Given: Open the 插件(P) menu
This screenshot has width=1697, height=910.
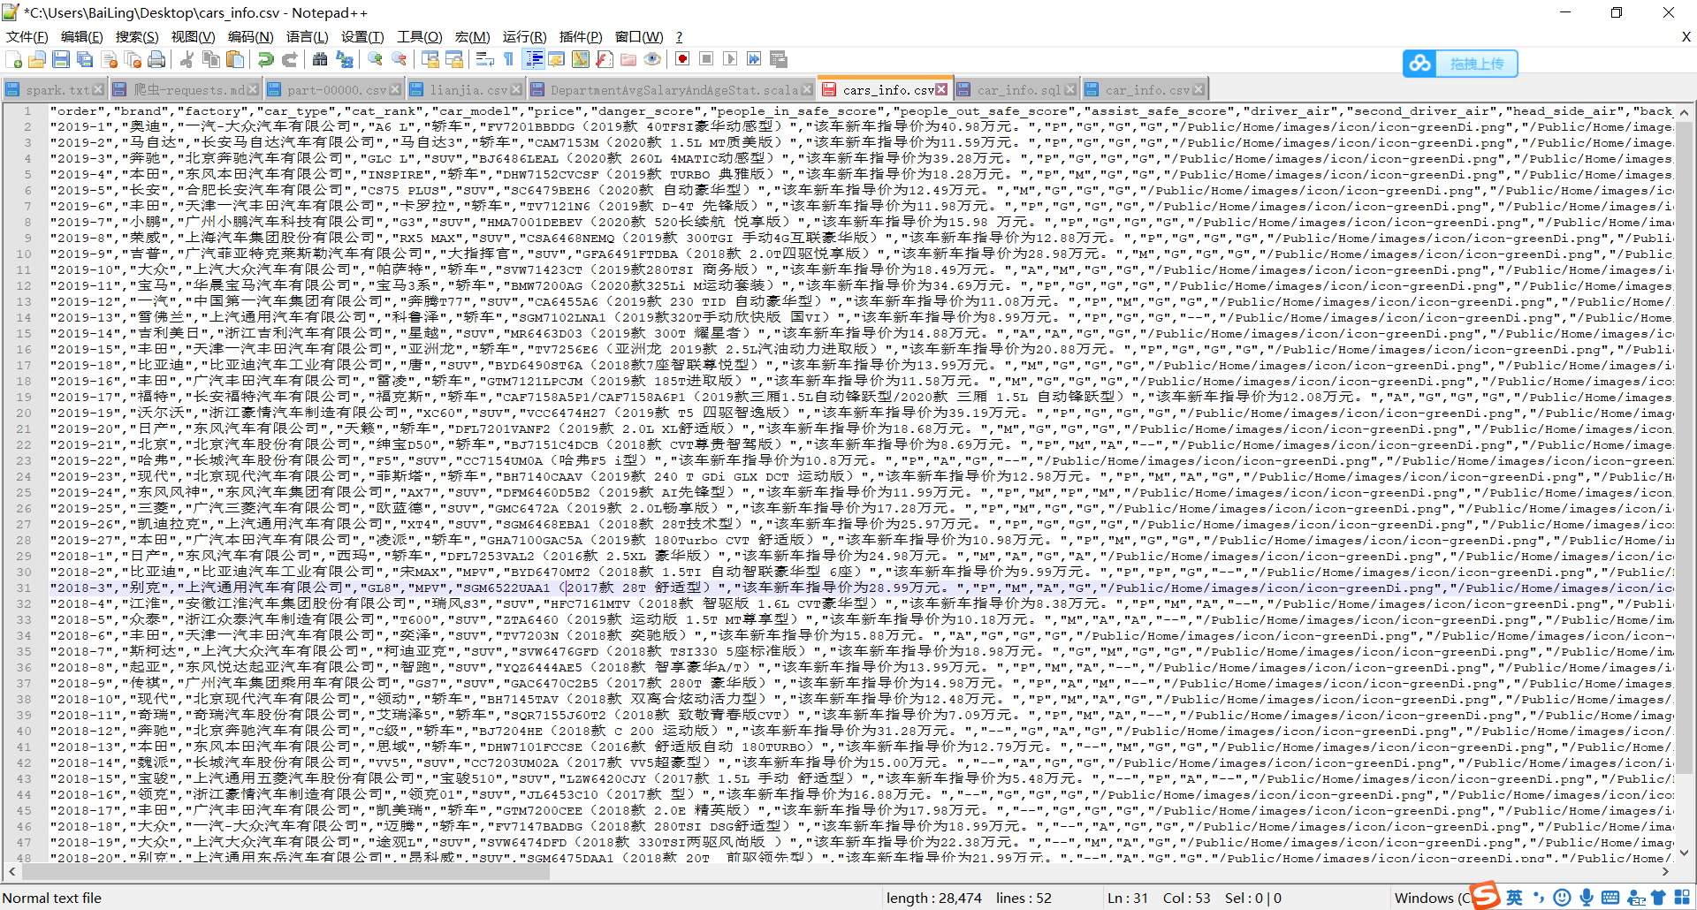Looking at the screenshot, I should click(581, 36).
